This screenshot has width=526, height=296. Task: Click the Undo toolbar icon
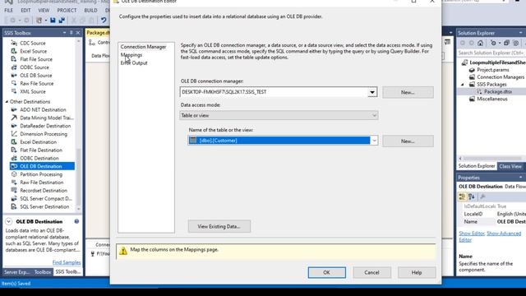104,21
